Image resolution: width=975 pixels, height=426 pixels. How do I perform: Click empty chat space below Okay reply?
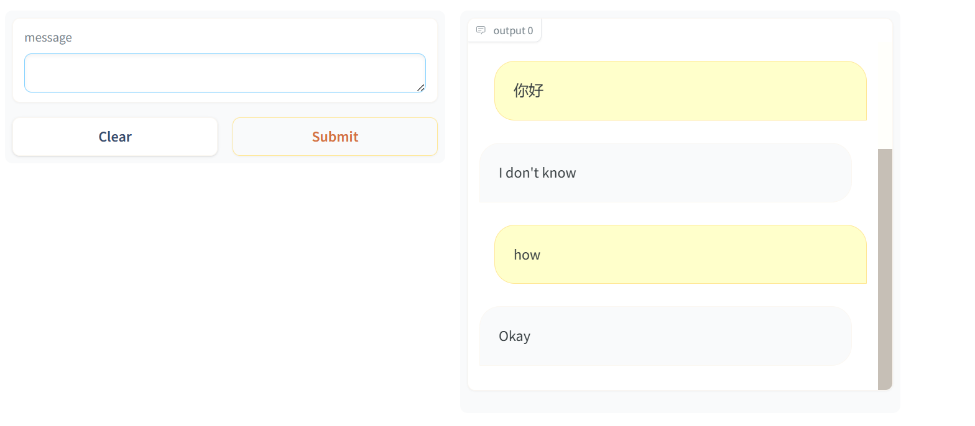point(672,378)
